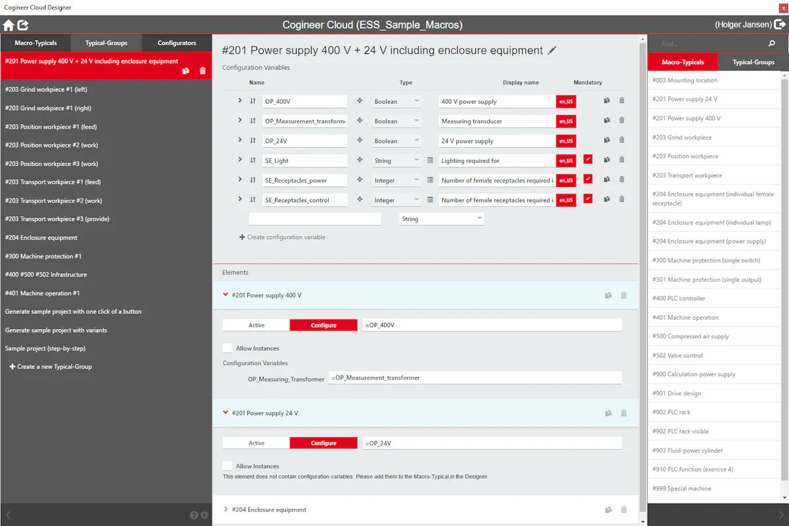The height and width of the screenshot is (526, 789).
Task: Delete the SE_Light variable with its trash icon
Action: point(622,160)
